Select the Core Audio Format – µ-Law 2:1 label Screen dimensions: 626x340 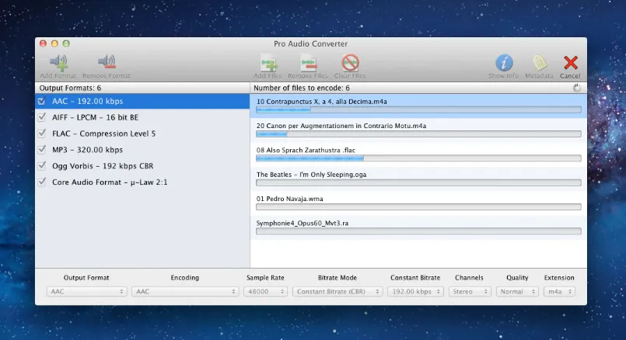110,182
